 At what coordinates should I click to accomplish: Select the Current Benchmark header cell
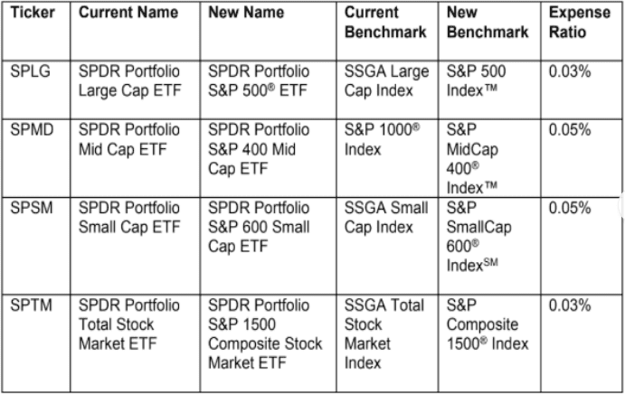tap(387, 31)
